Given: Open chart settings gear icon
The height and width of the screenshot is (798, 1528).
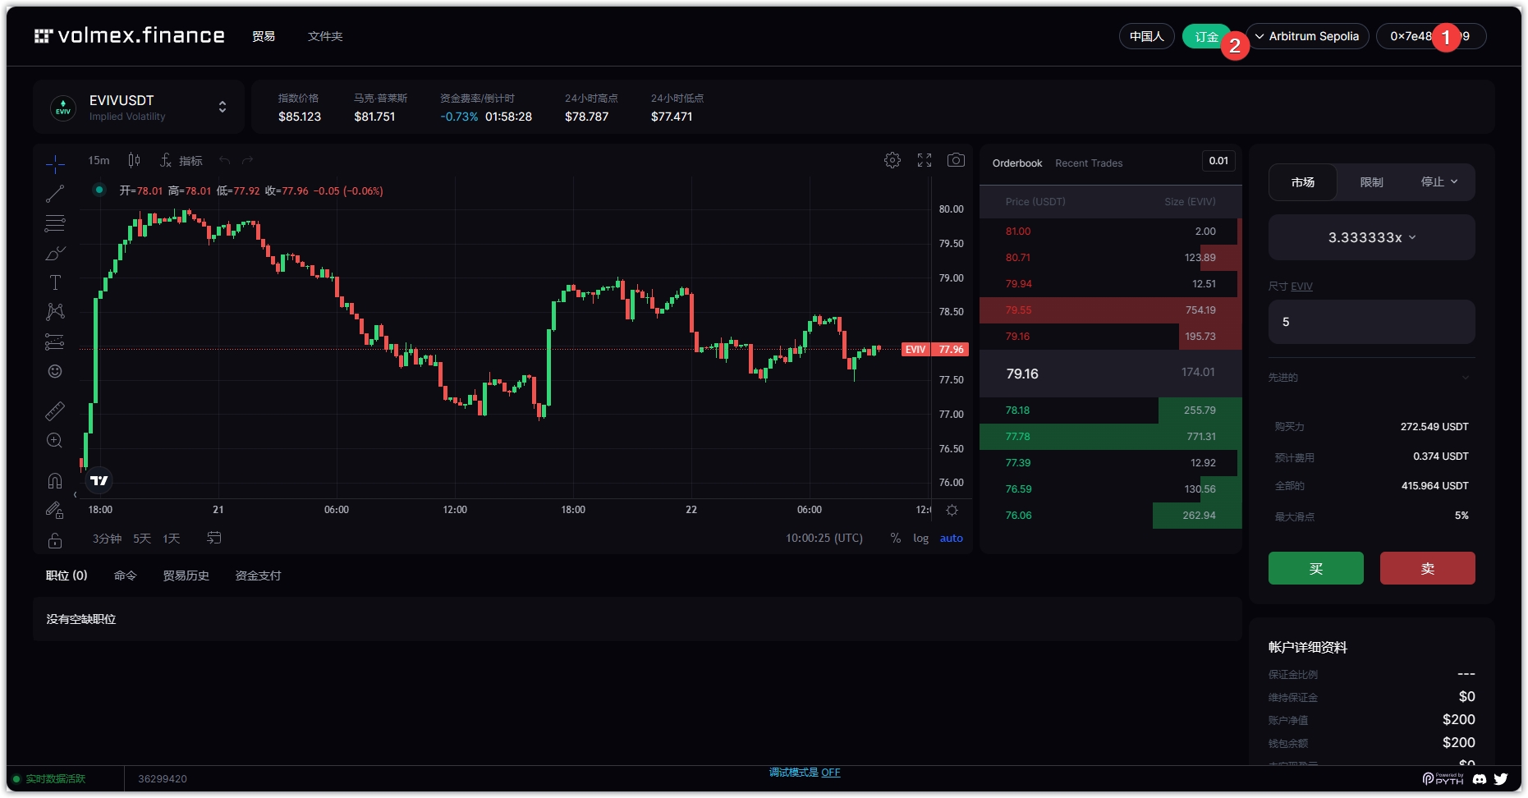Looking at the screenshot, I should 892,160.
